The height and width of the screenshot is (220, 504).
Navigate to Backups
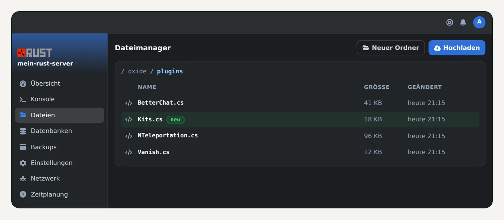59,147
